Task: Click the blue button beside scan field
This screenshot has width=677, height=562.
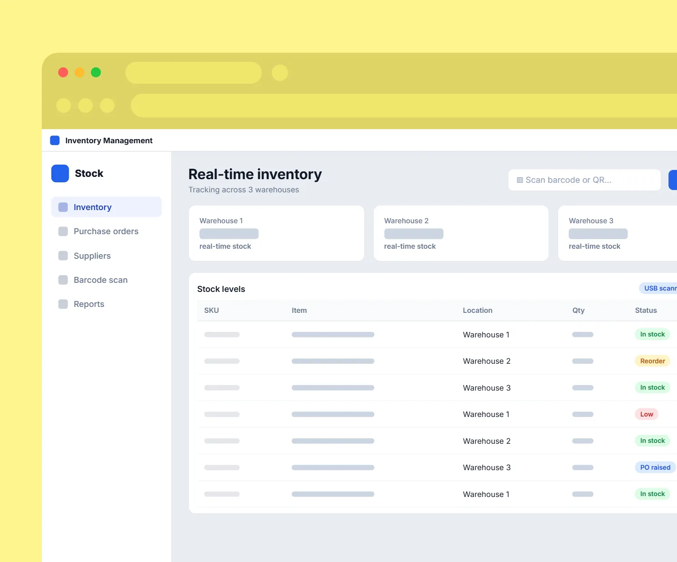Action: 673,180
